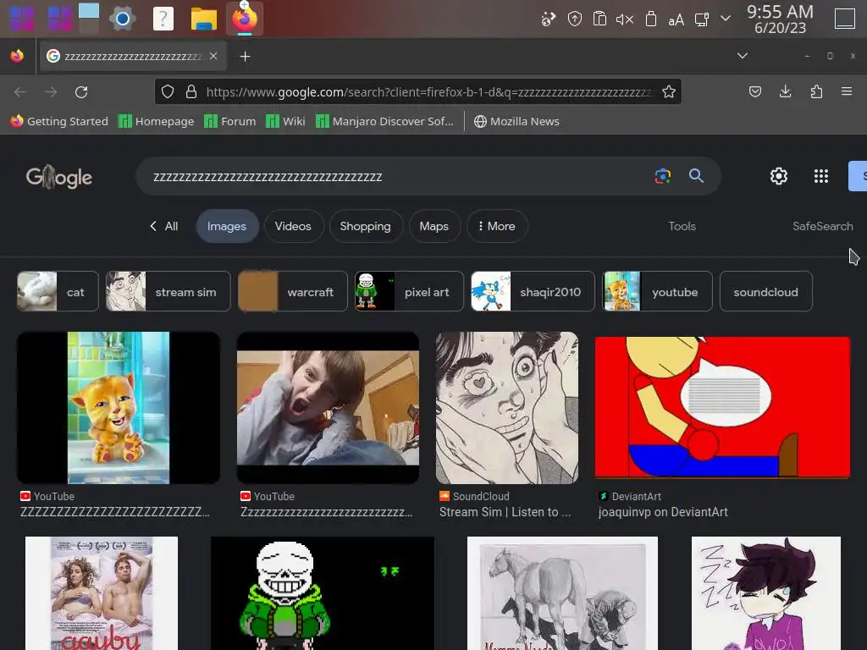867x650 pixels.
Task: Open the file manager from the taskbar
Action: [x=203, y=19]
